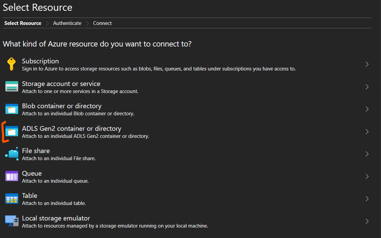Select the Select Resource breadcrumb
The height and width of the screenshot is (238, 381).
point(23,23)
